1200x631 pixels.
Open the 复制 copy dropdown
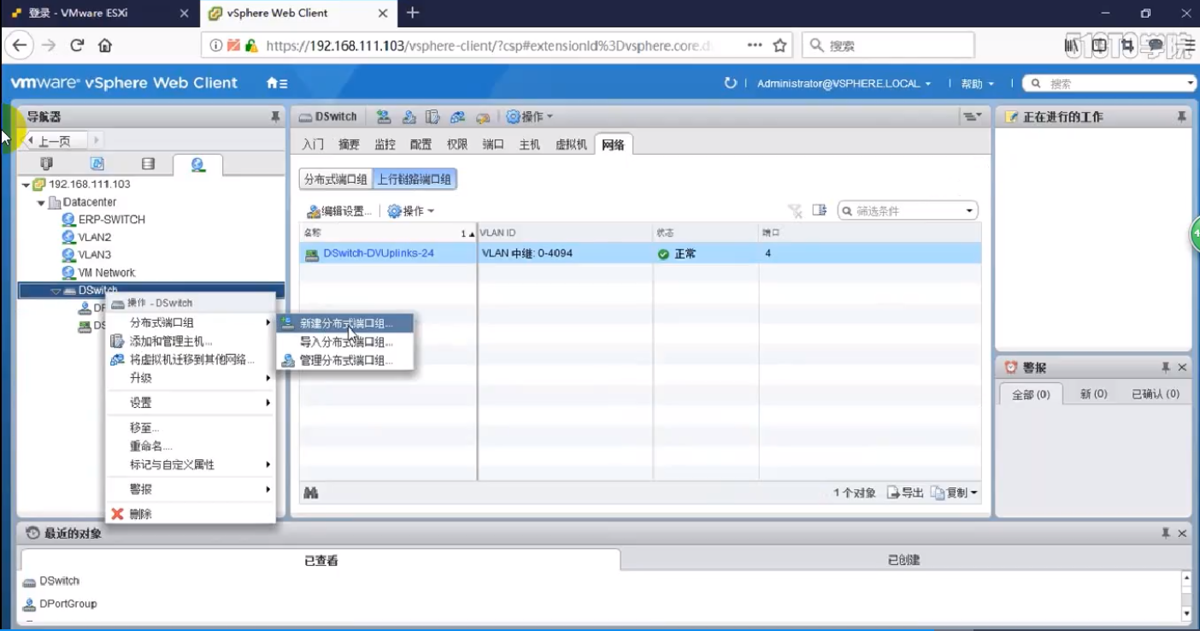(954, 492)
